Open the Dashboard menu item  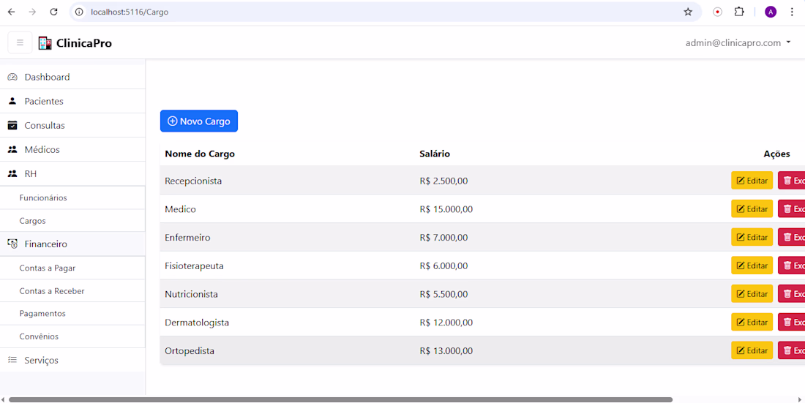(72, 77)
